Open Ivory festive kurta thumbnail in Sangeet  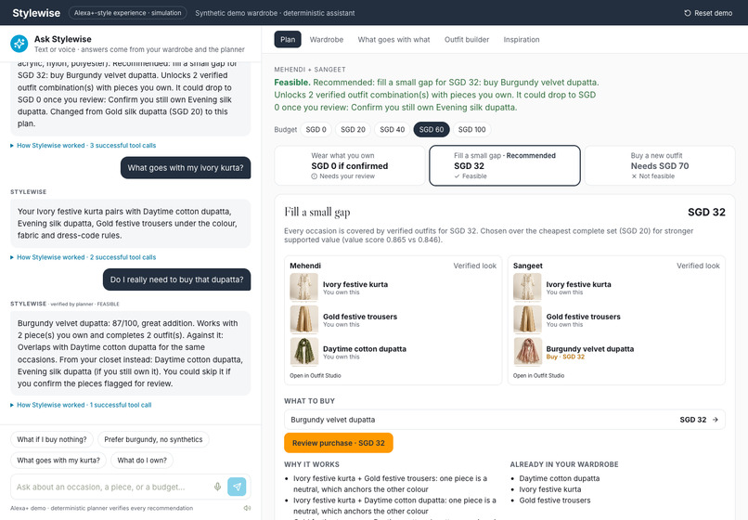[527, 288]
